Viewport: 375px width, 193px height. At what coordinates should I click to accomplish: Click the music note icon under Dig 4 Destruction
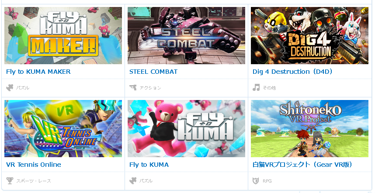[256, 88]
